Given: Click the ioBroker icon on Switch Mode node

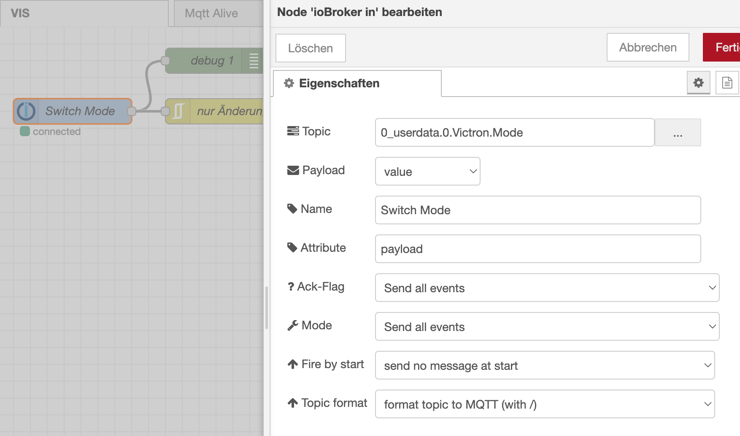Looking at the screenshot, I should [26, 111].
